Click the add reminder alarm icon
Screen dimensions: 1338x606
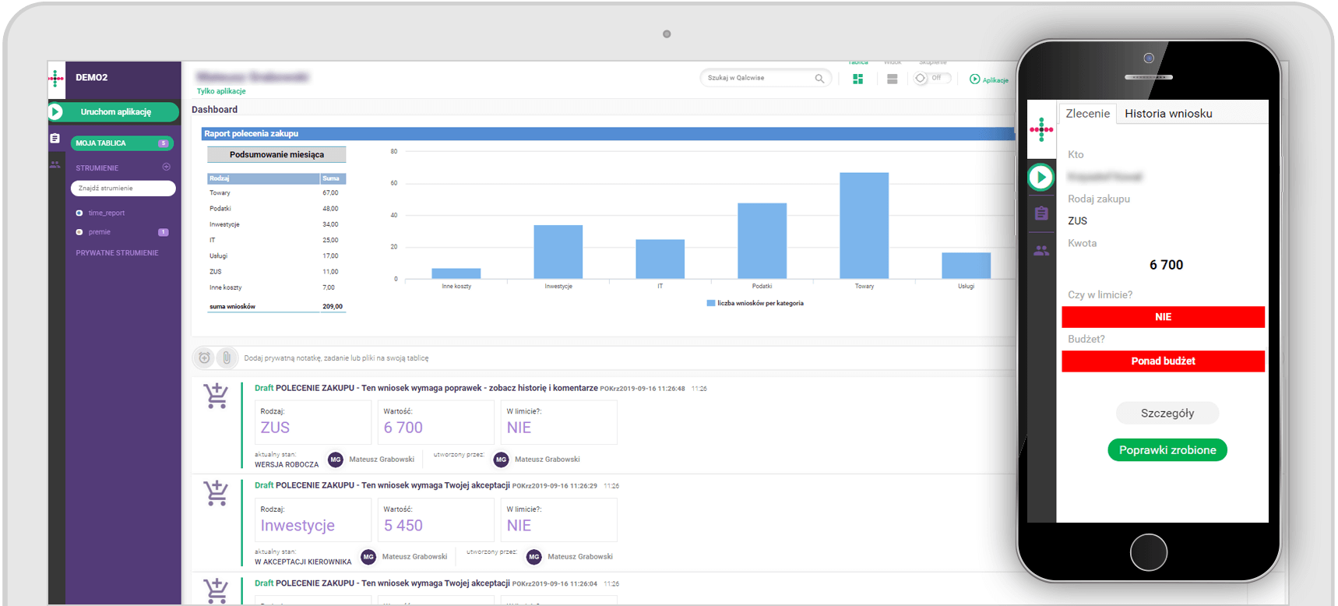point(204,358)
